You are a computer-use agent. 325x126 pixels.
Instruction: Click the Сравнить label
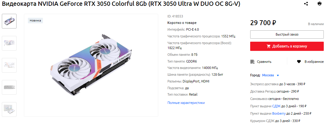point(264,62)
